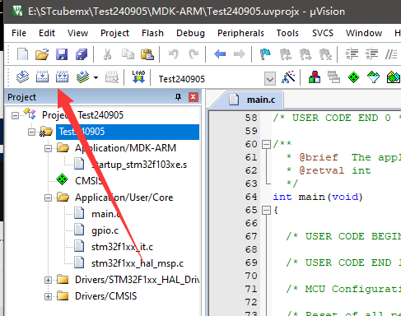Image resolution: width=401 pixels, height=316 pixels.
Task: Toggle bookmark with the flag icon
Action: click(265, 54)
